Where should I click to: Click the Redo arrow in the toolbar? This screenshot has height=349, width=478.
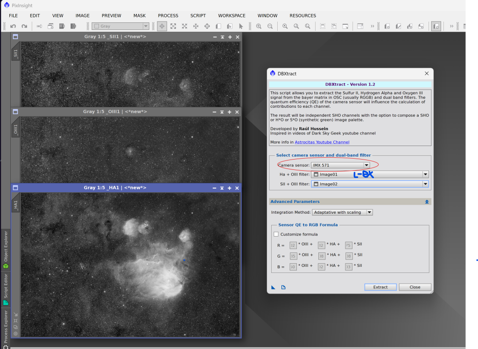24,27
